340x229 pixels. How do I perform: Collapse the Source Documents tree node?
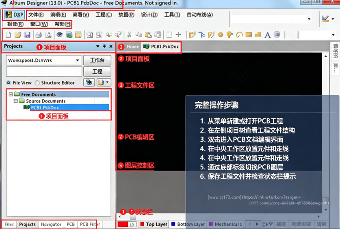tap(15, 101)
